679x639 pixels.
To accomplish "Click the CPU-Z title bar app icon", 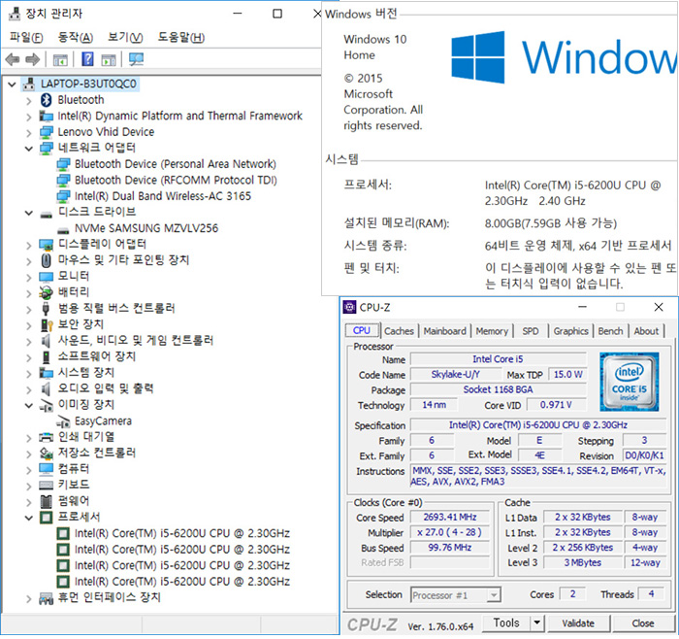I will (349, 308).
